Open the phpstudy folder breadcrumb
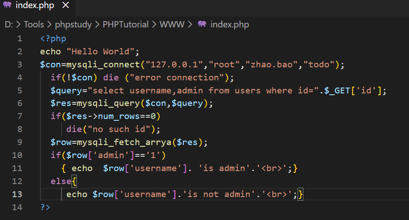 73,24
